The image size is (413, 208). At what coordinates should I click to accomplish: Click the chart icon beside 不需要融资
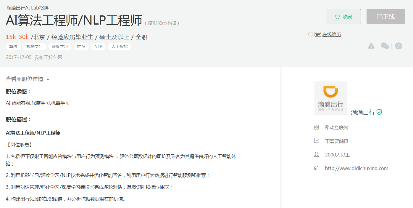316,141
